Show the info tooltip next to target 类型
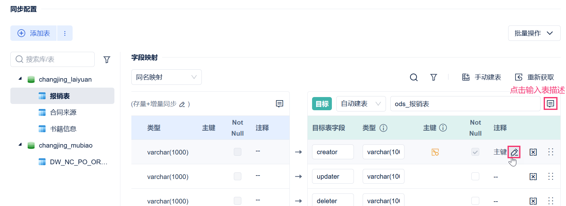Screen dimensions: 566x206 [383, 128]
